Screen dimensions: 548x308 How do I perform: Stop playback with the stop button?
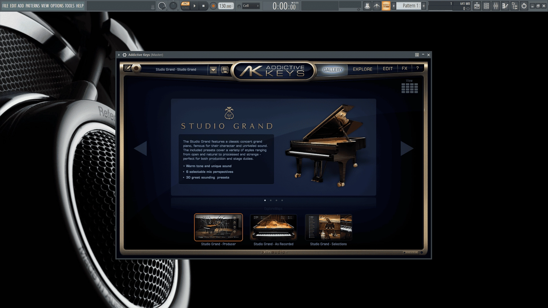point(204,6)
